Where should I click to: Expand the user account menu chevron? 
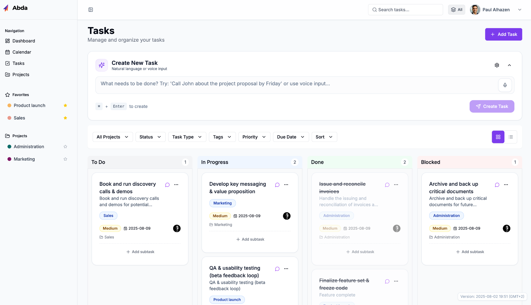click(519, 10)
